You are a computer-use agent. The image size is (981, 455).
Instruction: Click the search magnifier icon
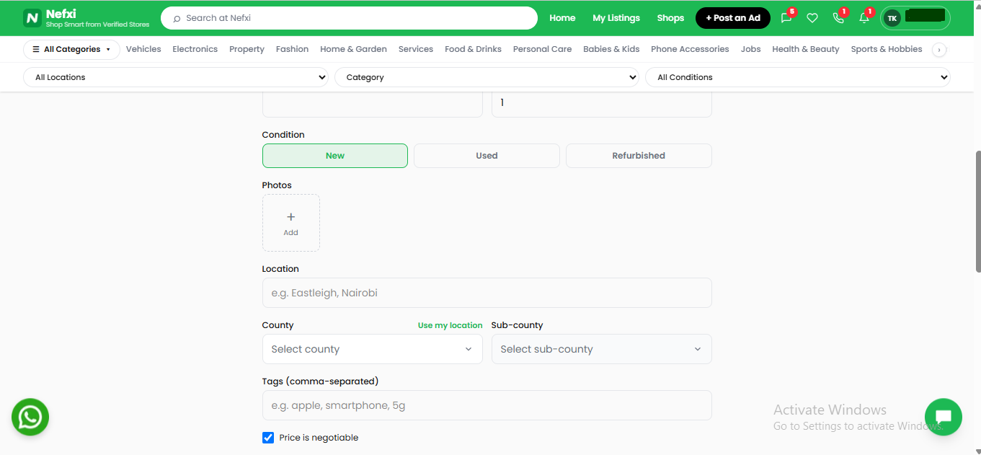177,18
